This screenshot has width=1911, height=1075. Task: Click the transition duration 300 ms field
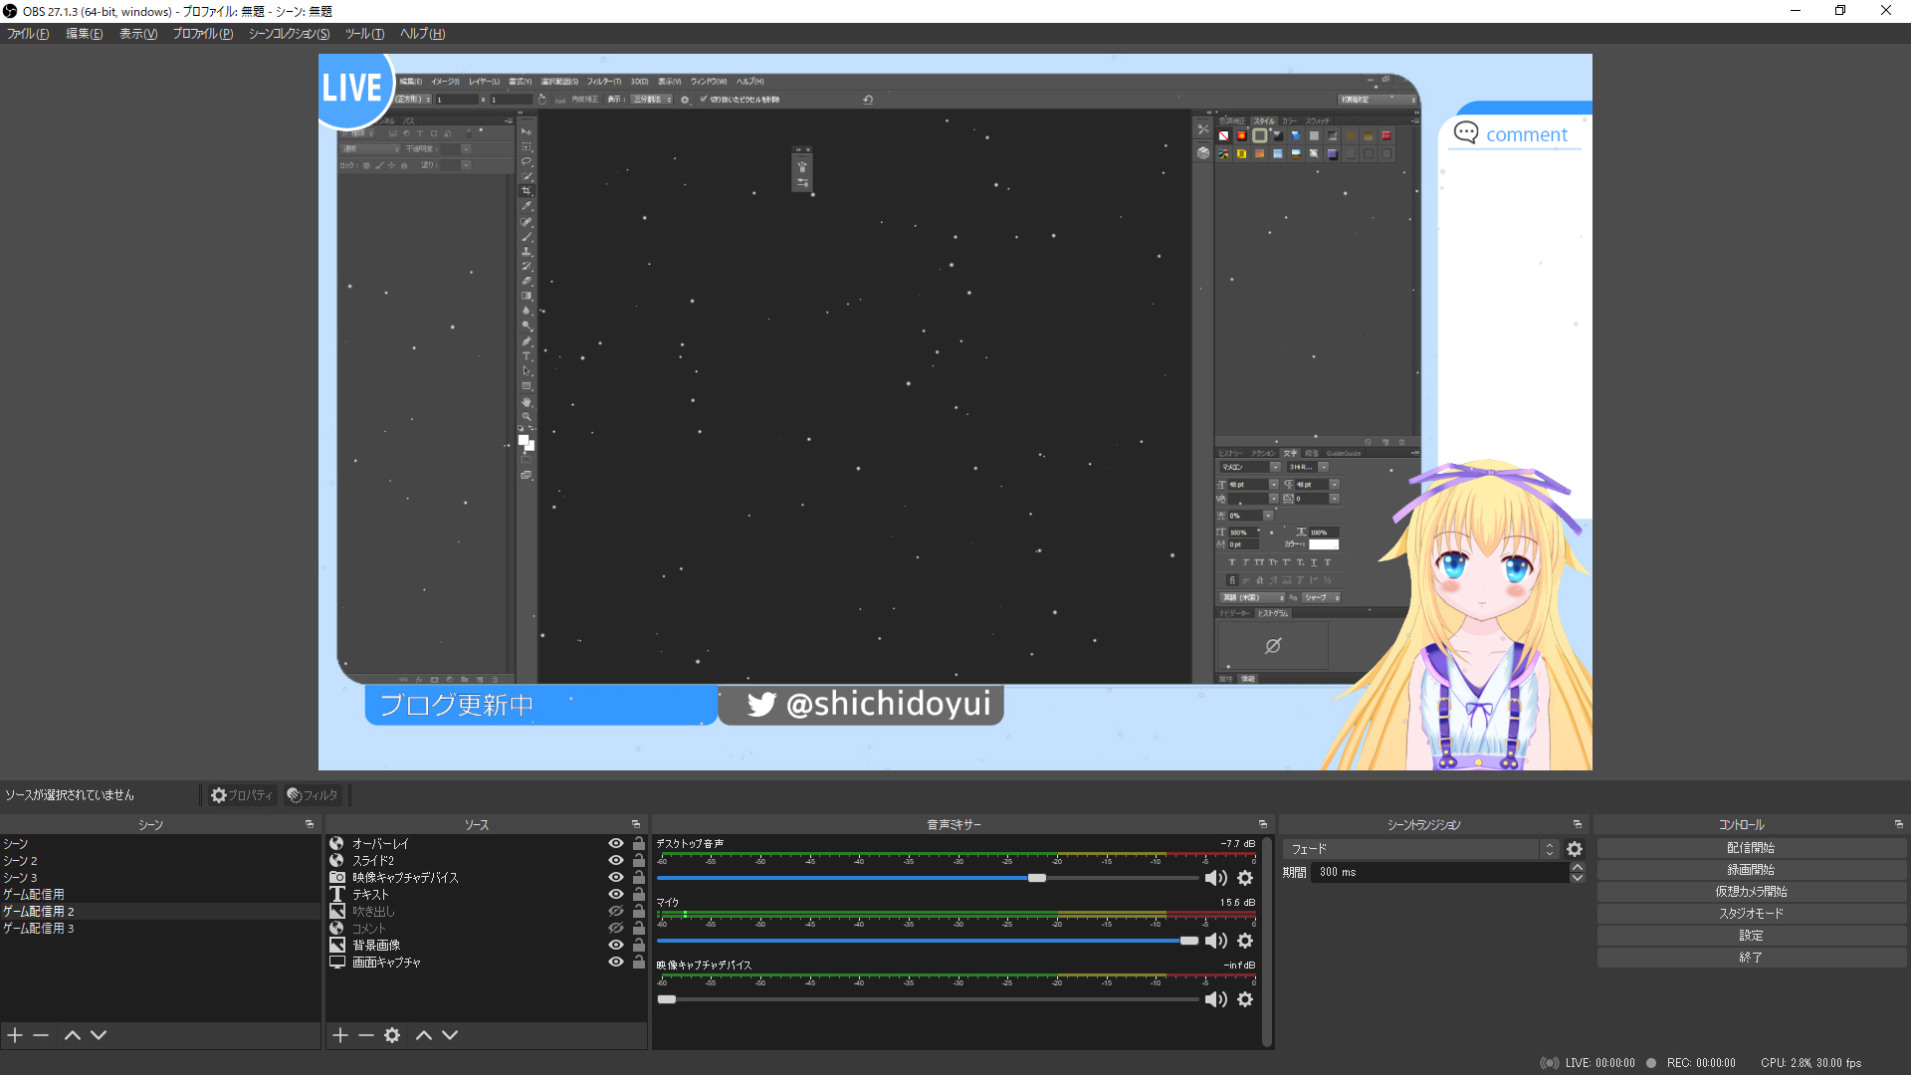pyautogui.click(x=1439, y=872)
